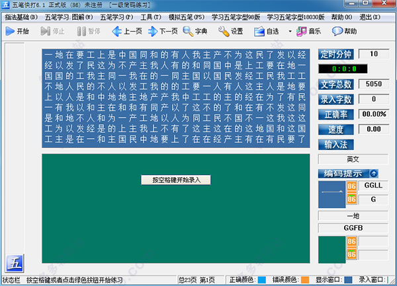Click the 暂停 pause icon

[x=81, y=31]
